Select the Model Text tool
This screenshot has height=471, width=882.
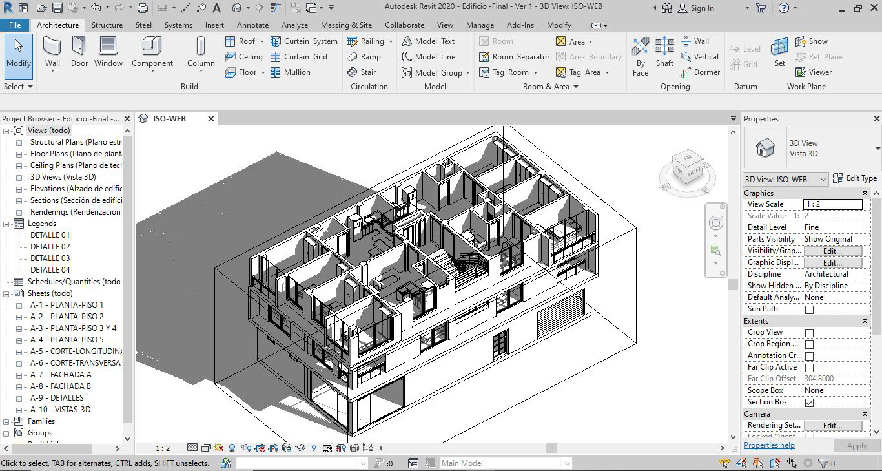point(428,41)
